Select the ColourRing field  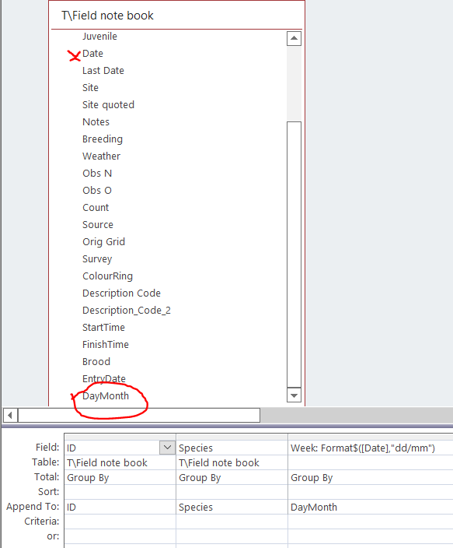tap(107, 276)
